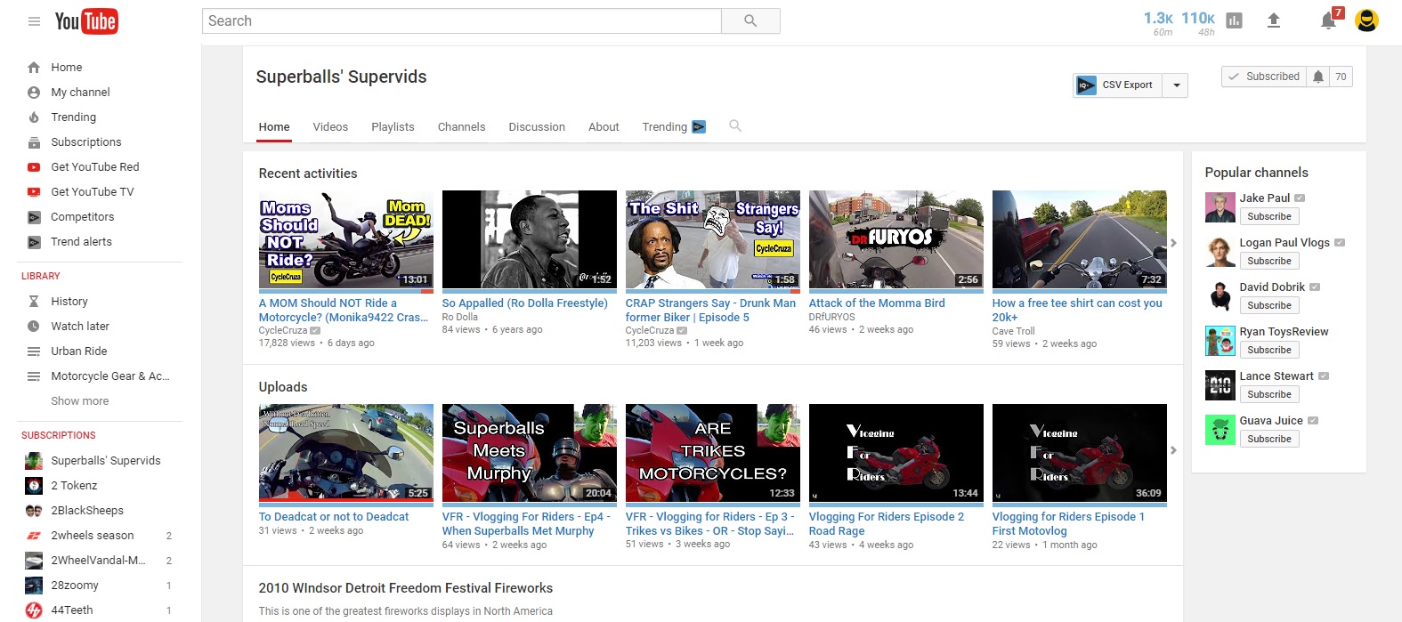Viewport: 1402px width, 622px height.
Task: Switch to the Discussion tab
Action: 537,127
